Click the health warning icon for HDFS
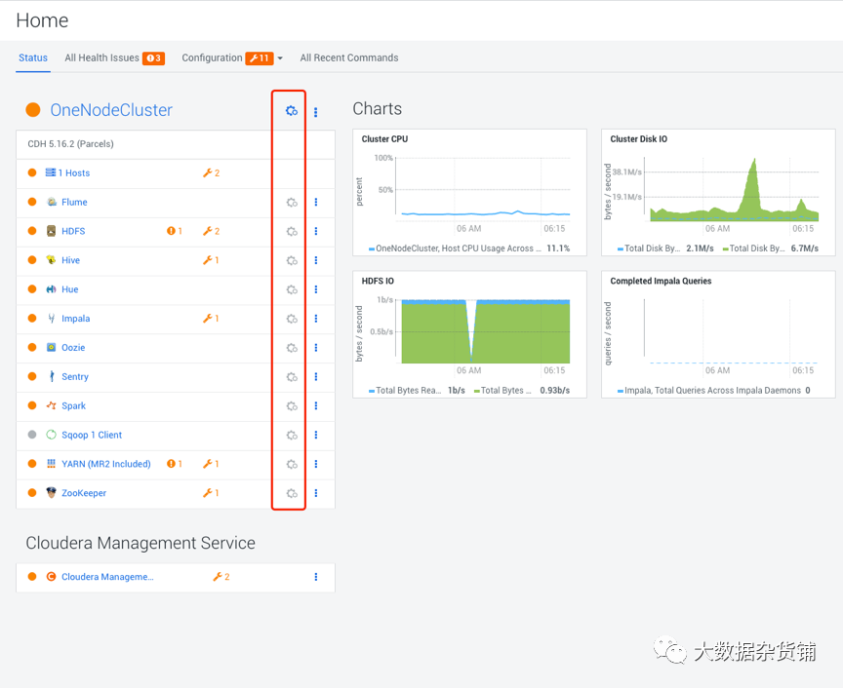The image size is (843, 688). coord(172,231)
